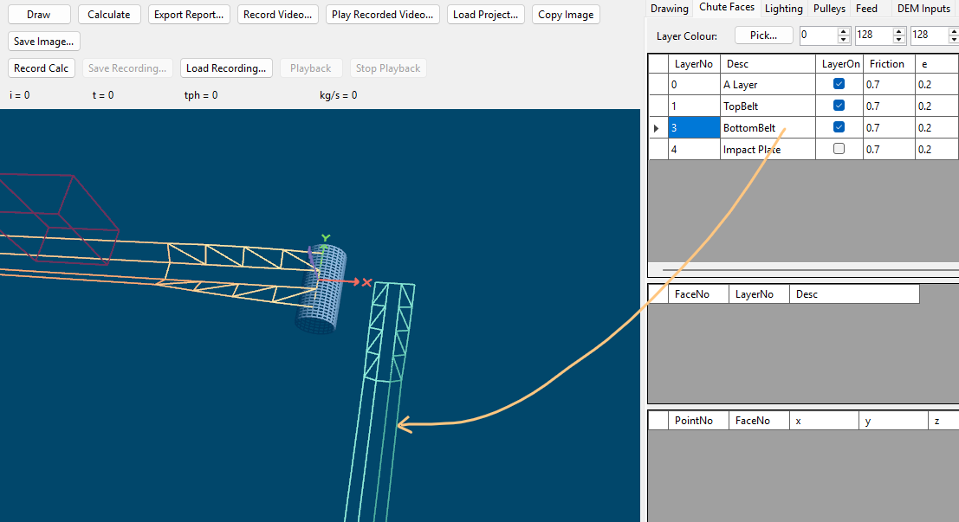Switch to the Pulleys tab
The width and height of the screenshot is (959, 522).
(x=829, y=9)
